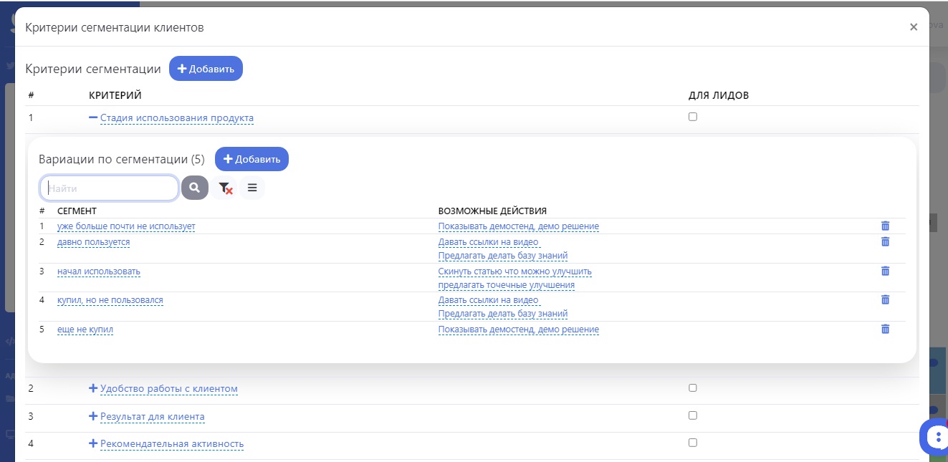The height and width of the screenshot is (462, 948).
Task: Click 'Показывать демостенд, демо решение' in row 5
Action: click(519, 329)
